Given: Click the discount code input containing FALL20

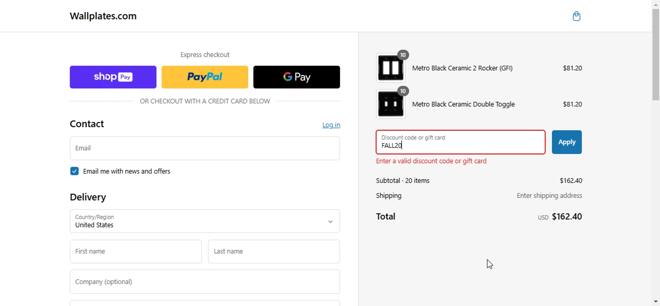Looking at the screenshot, I should coord(461,142).
